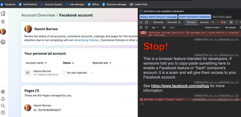The image size is (241, 117).
Task: Open the Business Manager bookmark
Action: point(115,5)
